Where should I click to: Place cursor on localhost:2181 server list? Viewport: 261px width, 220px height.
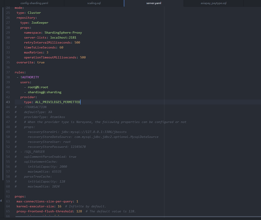tap(63, 38)
